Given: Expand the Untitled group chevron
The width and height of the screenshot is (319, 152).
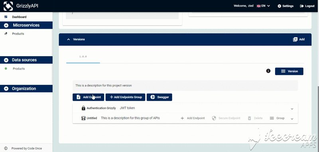Looking at the screenshot, I should (x=292, y=119).
